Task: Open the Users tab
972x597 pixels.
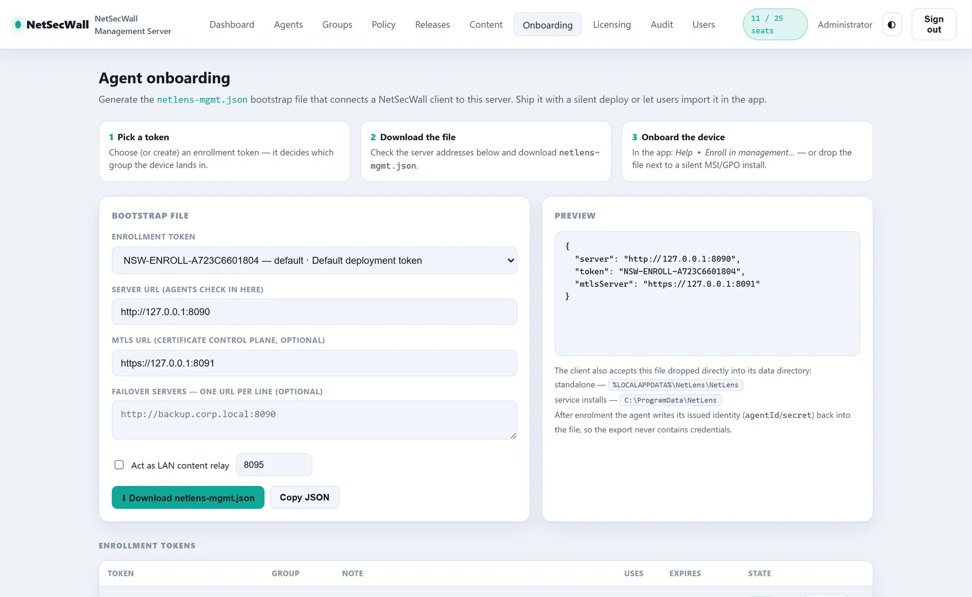Action: 703,25
